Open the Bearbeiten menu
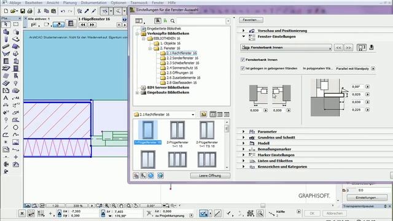The width and height of the screenshot is (393, 221). tap(34, 2)
